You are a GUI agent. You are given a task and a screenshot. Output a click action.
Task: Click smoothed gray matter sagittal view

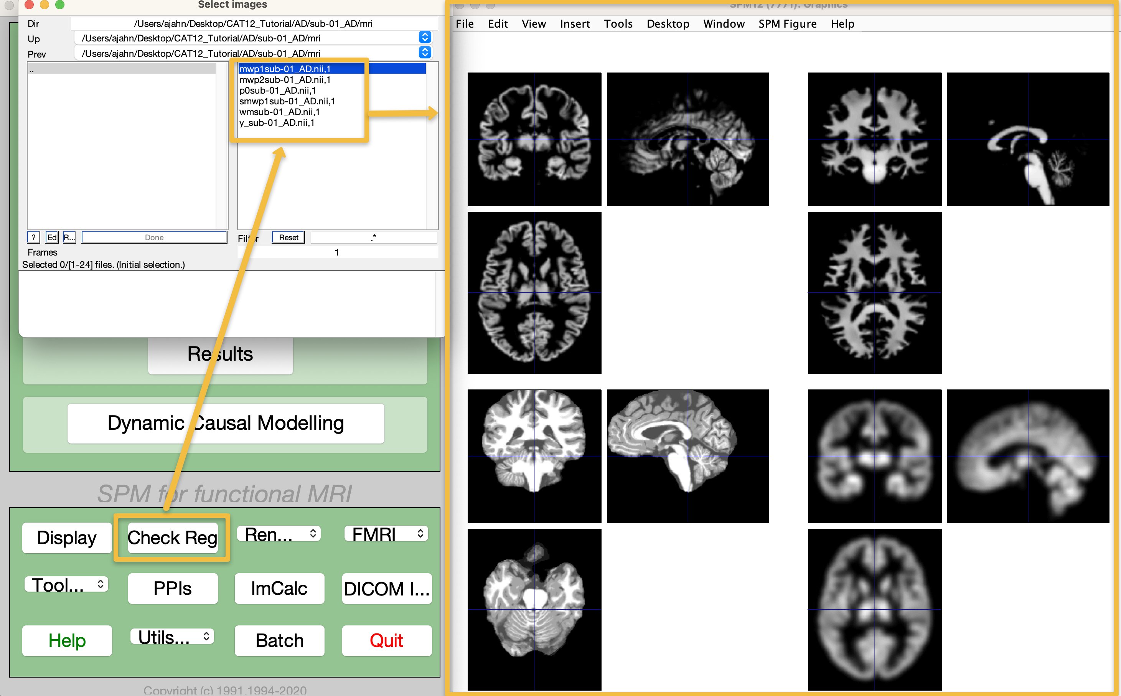[x=1028, y=456]
